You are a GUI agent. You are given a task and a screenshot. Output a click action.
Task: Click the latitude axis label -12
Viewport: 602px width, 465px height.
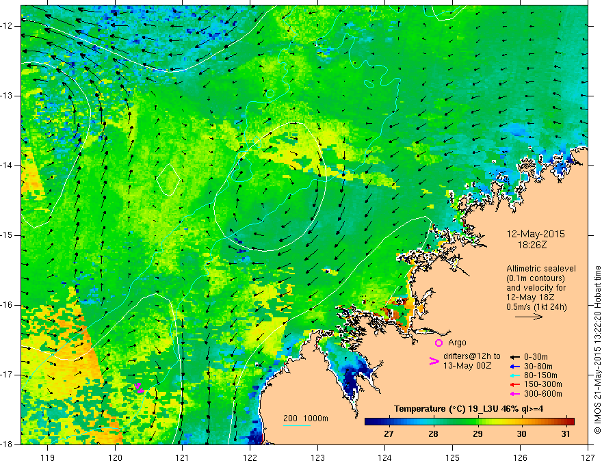[x=7, y=26]
